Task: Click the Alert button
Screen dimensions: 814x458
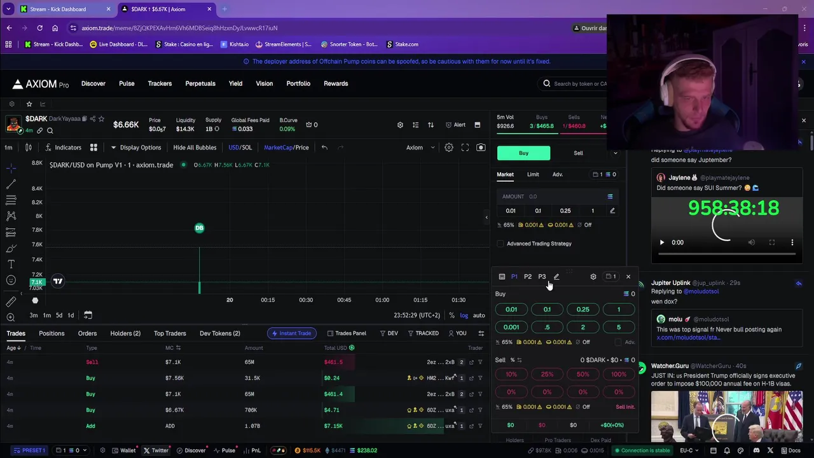Action: [x=455, y=125]
